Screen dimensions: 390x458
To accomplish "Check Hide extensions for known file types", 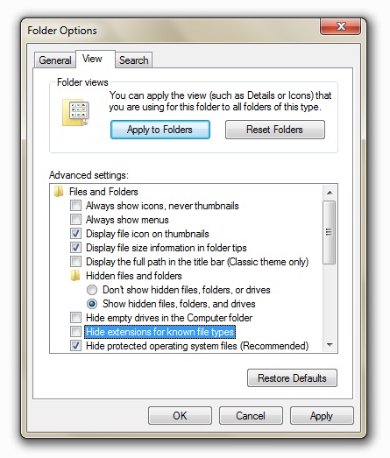I will coord(75,332).
